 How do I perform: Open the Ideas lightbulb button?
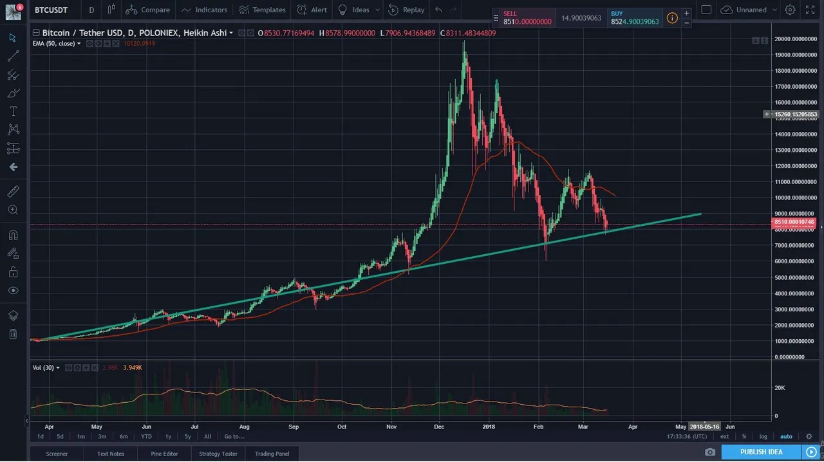tap(353, 10)
